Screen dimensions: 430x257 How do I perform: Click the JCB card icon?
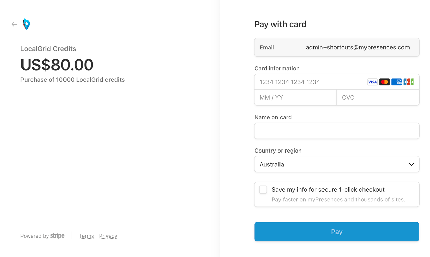click(408, 82)
